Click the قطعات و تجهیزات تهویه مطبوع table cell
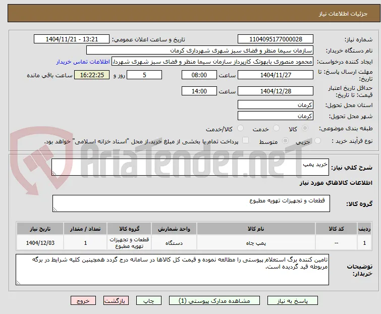This screenshot has height=314, width=381. 129,243
